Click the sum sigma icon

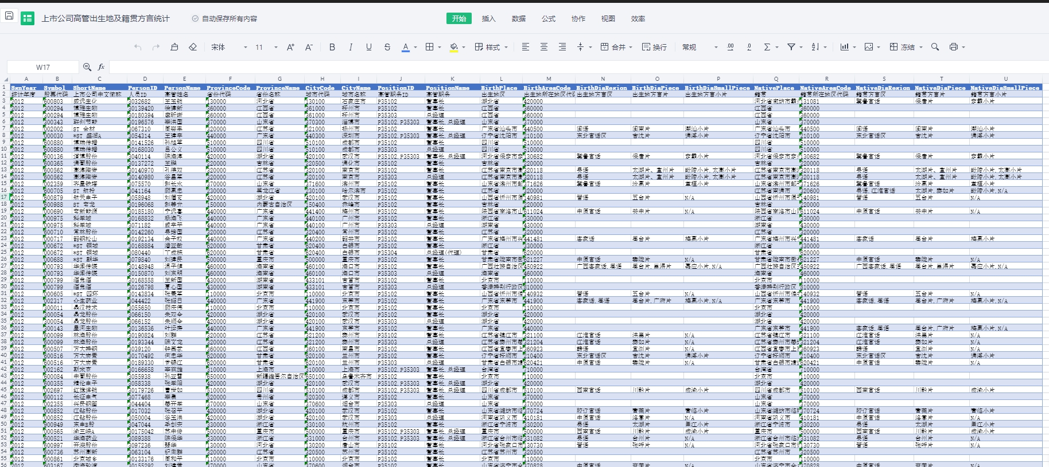coord(767,47)
